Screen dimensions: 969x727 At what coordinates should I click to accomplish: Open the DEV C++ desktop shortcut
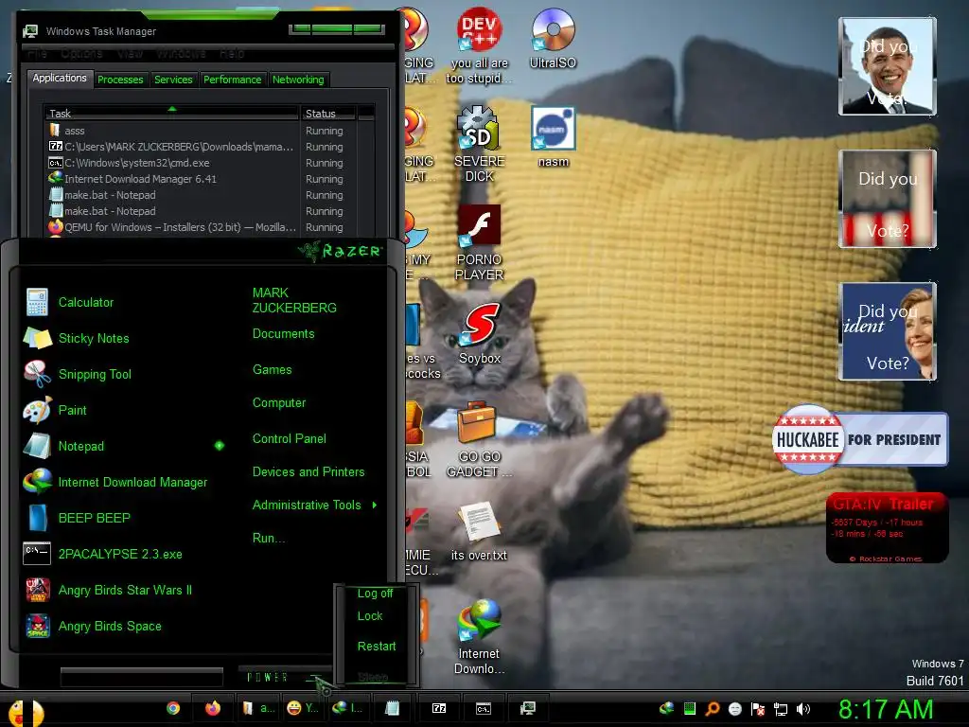(479, 46)
